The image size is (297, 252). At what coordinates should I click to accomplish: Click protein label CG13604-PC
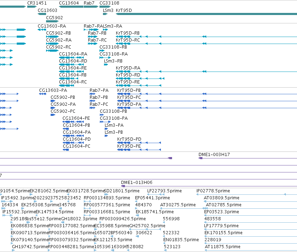(x=76, y=146)
